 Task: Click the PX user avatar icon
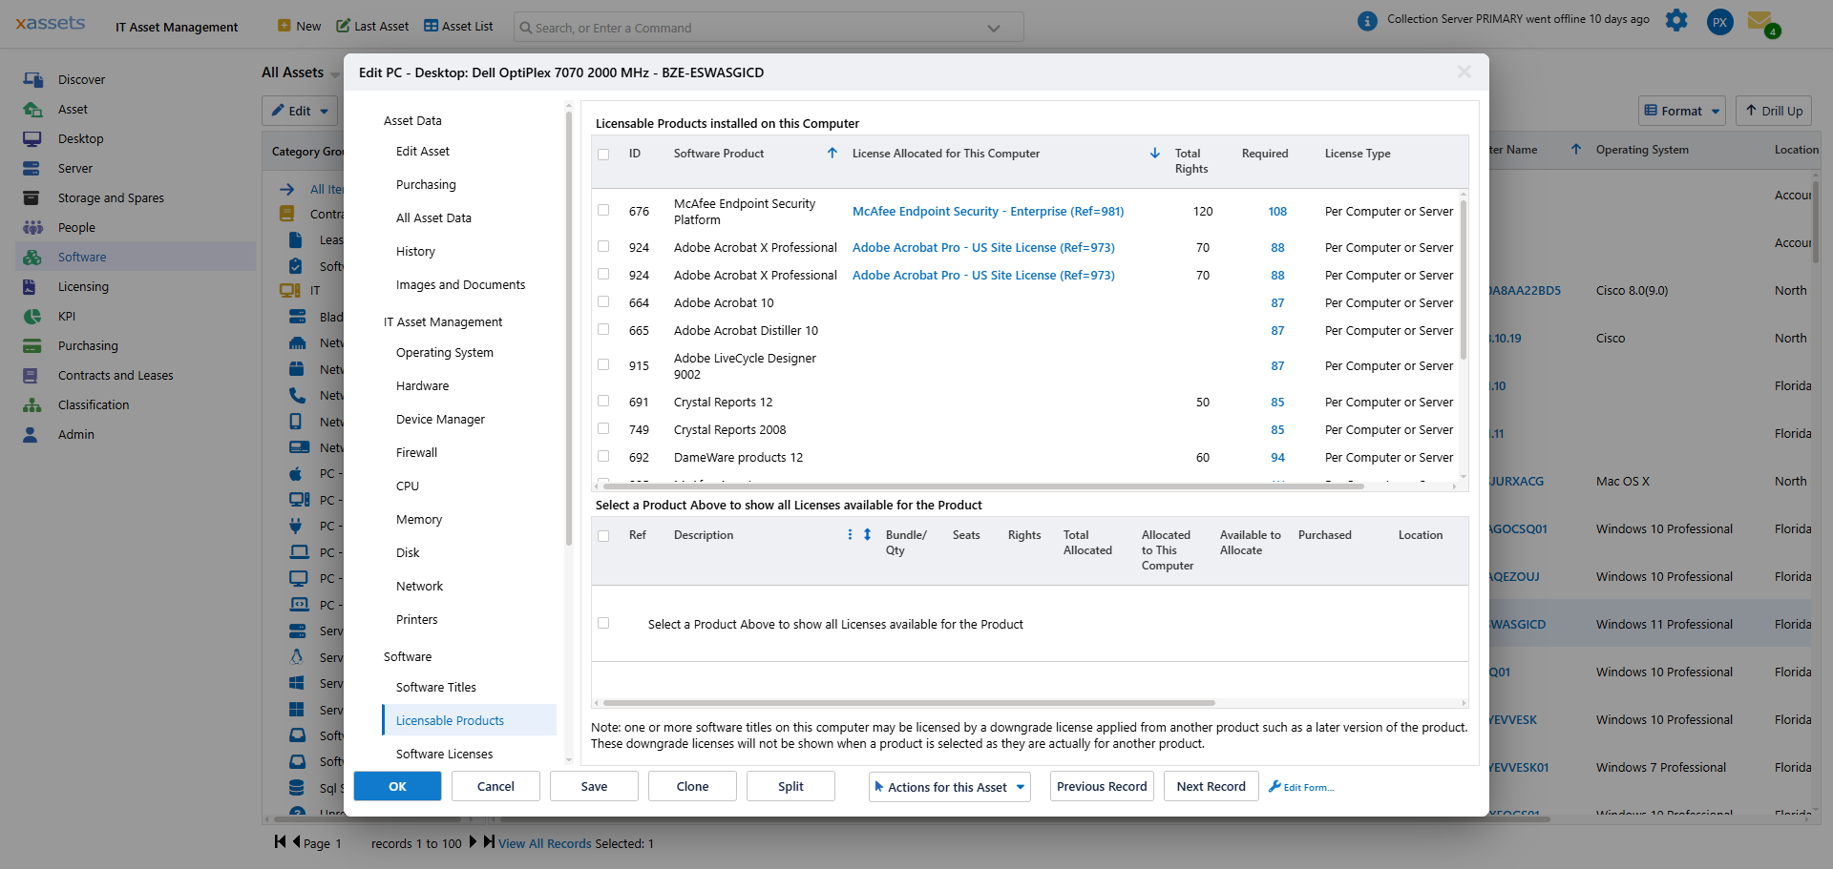pyautogui.click(x=1719, y=22)
